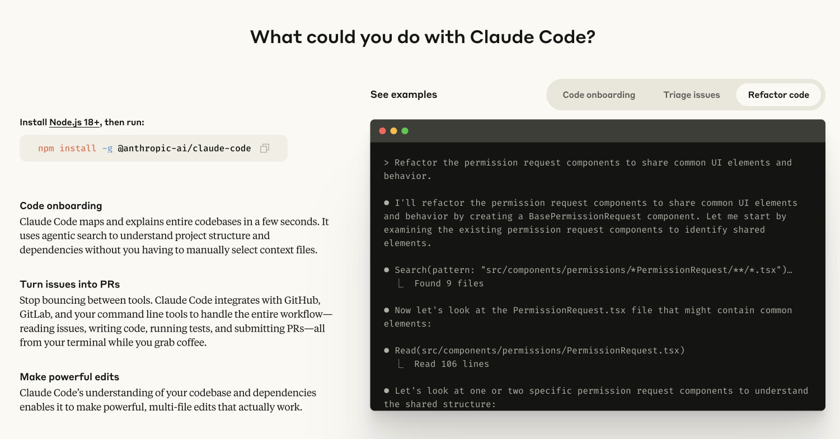Click the 'Install Node.js 18+, then run:' text
The width and height of the screenshot is (840, 439).
point(82,122)
